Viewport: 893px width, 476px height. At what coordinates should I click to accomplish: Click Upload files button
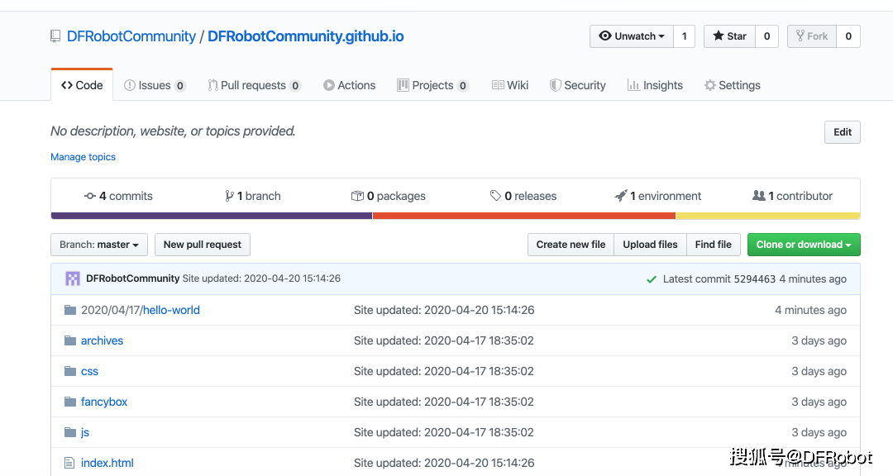pyautogui.click(x=650, y=245)
